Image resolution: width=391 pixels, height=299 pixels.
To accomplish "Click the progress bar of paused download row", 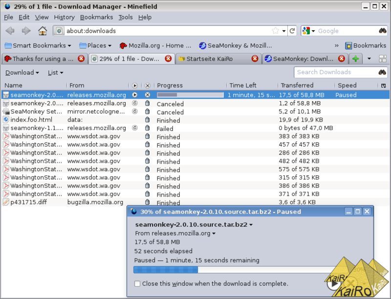I will (x=190, y=95).
